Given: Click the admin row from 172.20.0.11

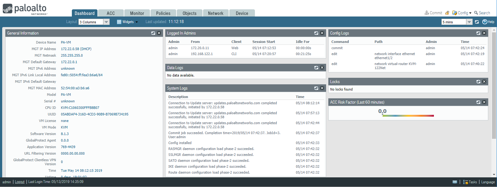Looking at the screenshot, I should [245, 48].
